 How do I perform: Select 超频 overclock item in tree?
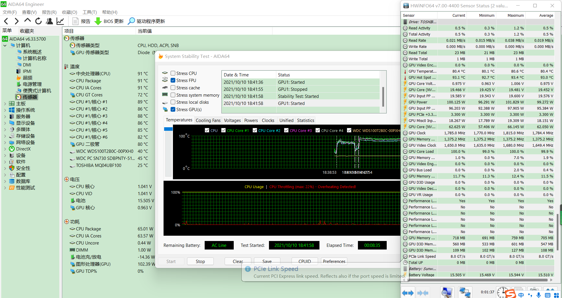pyautogui.click(x=28, y=78)
